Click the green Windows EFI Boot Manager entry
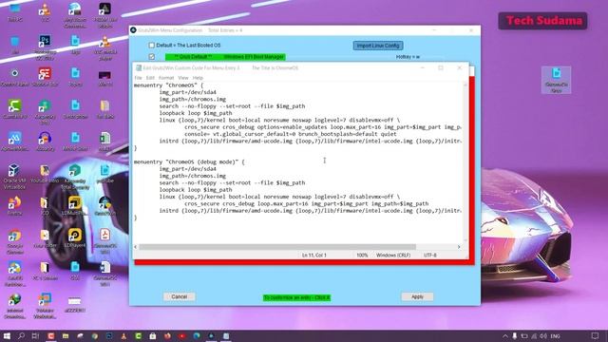Image resolution: width=608 pixels, height=342 pixels. coord(225,57)
